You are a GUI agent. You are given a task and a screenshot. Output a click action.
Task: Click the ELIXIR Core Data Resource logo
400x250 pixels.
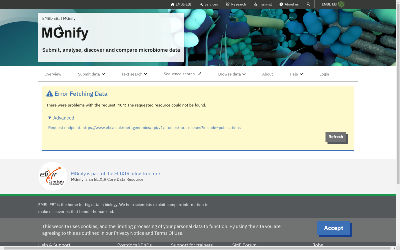point(53,176)
